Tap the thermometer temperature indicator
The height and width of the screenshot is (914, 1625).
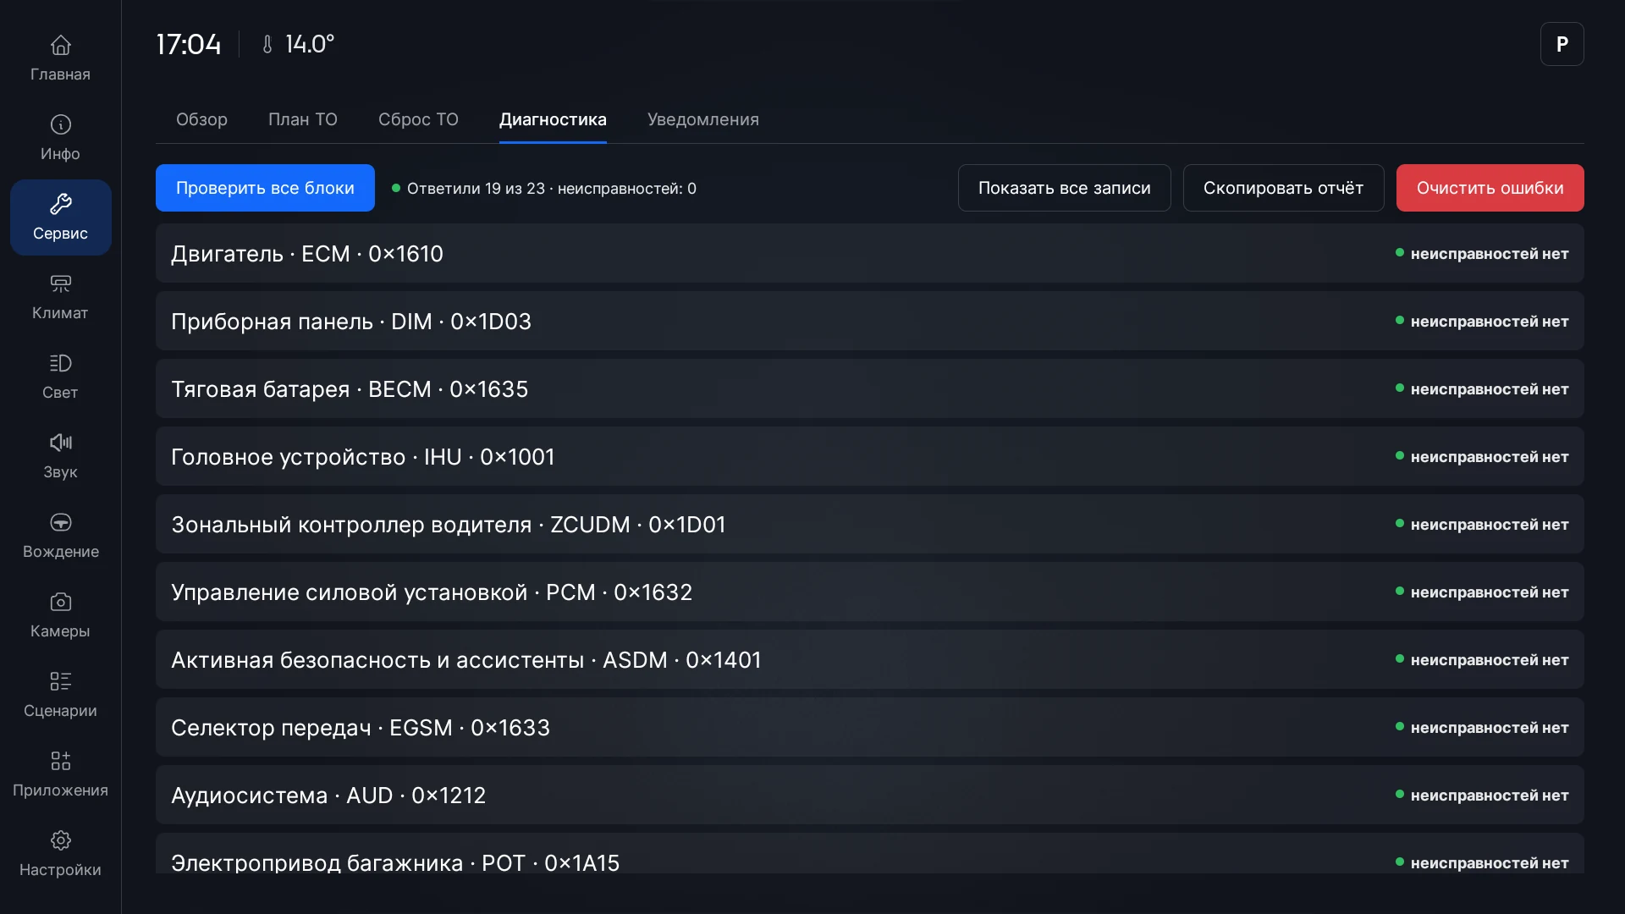298,44
